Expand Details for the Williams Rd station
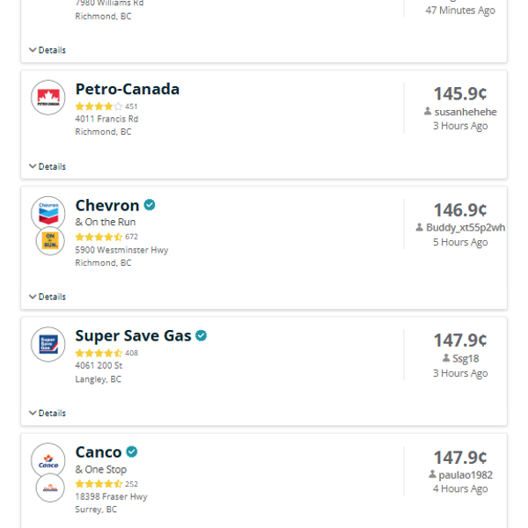The height and width of the screenshot is (528, 528). tap(48, 50)
